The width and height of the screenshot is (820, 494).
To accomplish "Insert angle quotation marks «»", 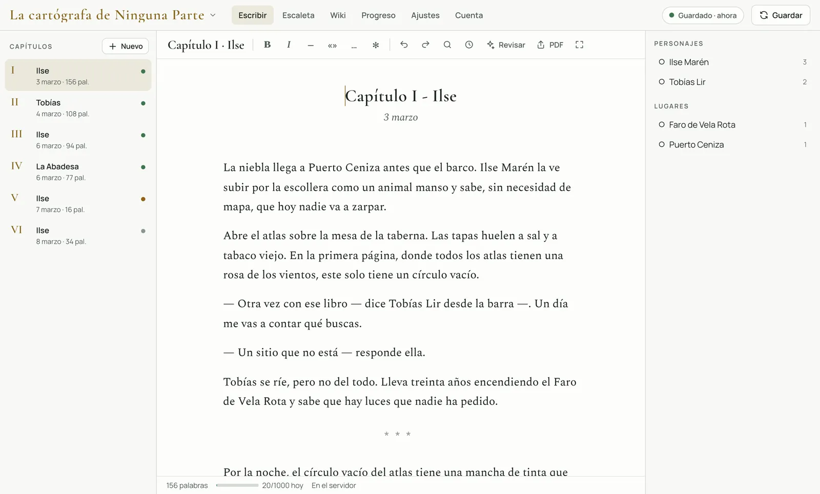I will click(332, 45).
